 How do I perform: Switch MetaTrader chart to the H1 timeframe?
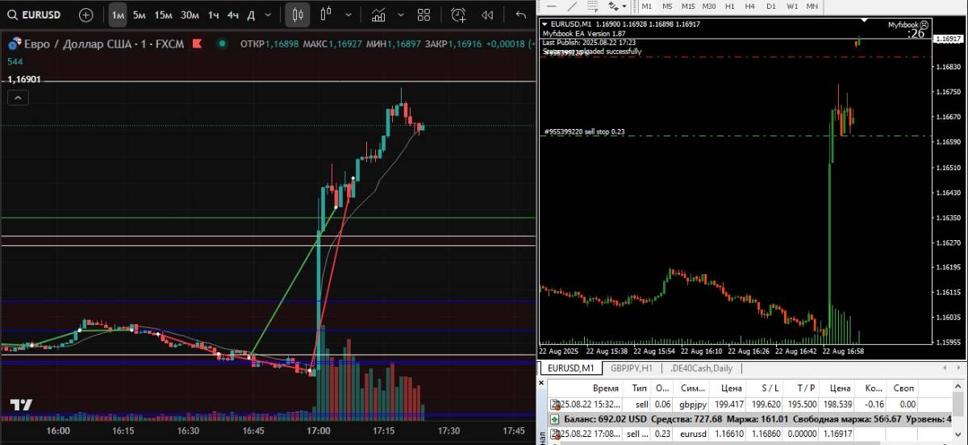729,6
